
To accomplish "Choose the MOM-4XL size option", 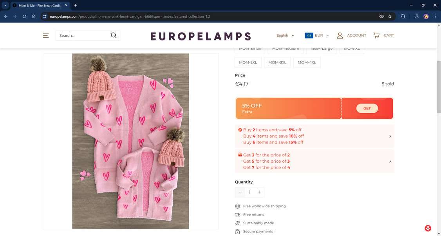I will tap(307, 62).
